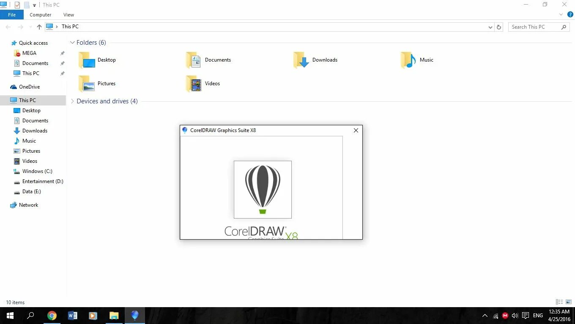Open Quick Access Toolbar customize dropdown

tap(35, 5)
